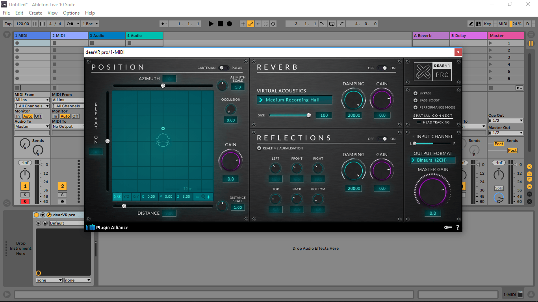Enable Draw Mode pencil icon

click(x=471, y=24)
